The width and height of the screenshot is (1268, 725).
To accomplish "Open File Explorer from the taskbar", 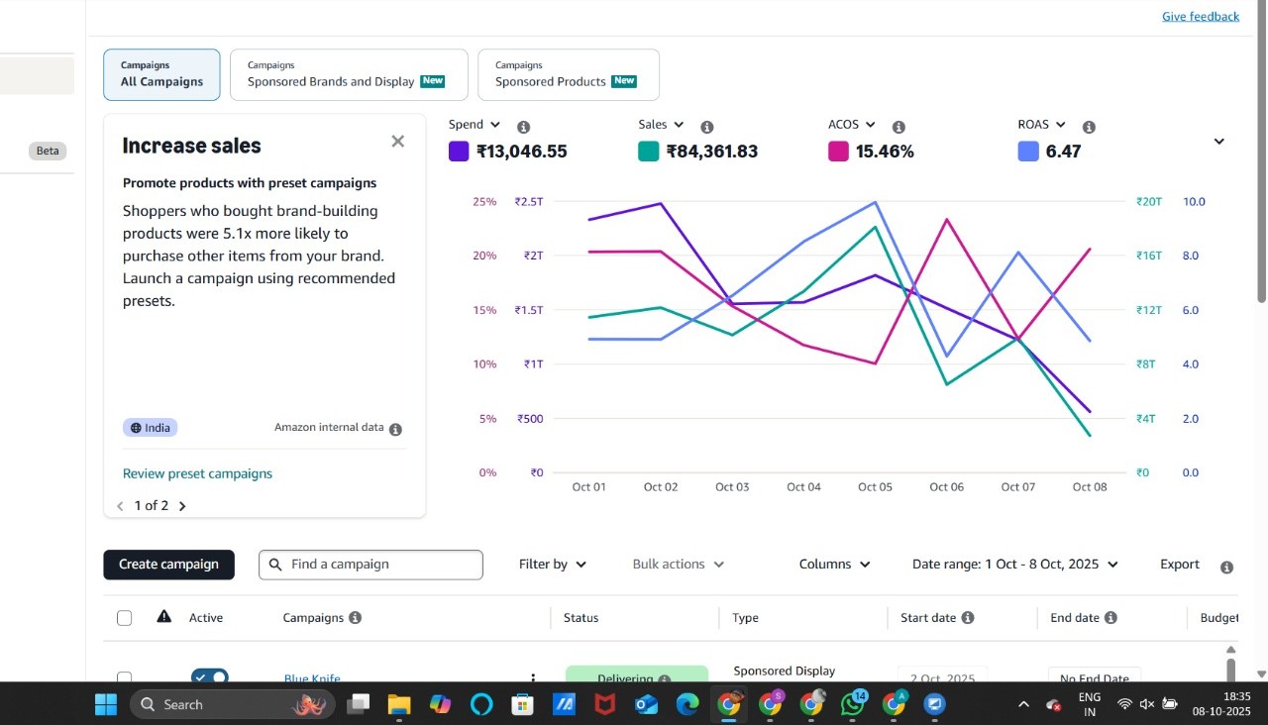I will coord(398,704).
